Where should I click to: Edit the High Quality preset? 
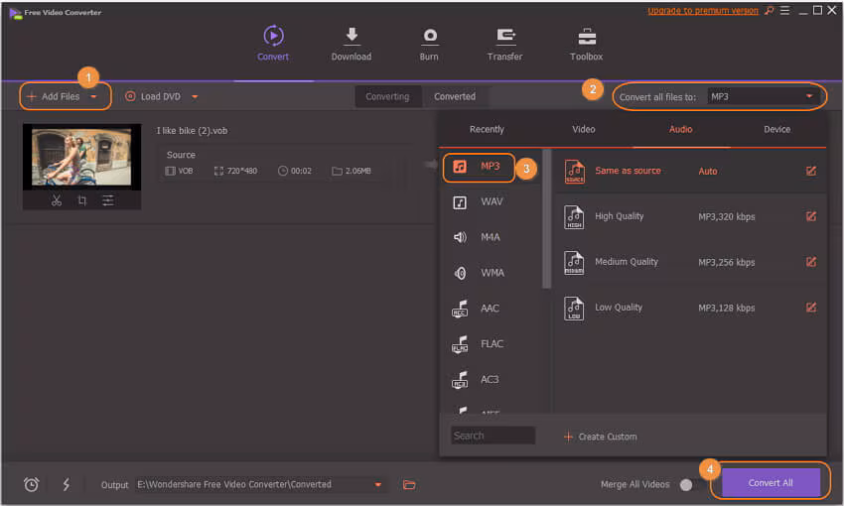click(x=810, y=216)
